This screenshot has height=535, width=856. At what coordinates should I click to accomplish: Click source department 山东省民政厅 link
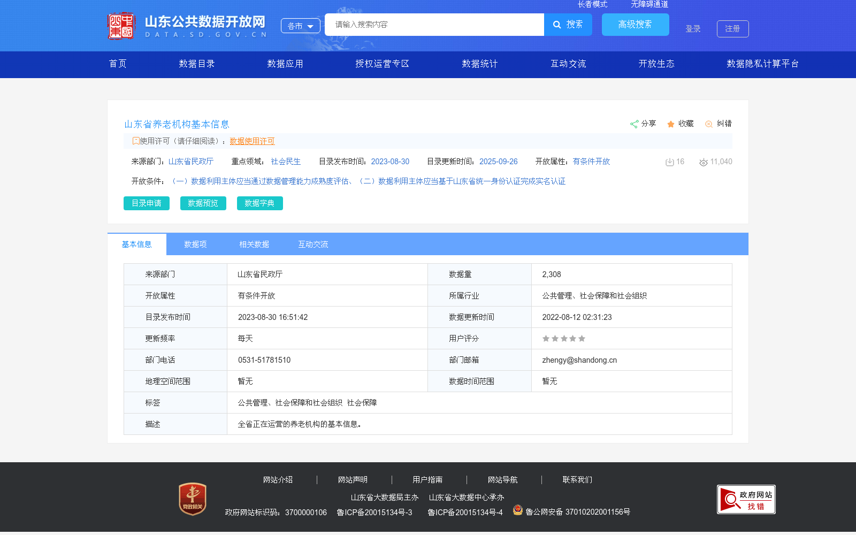[x=191, y=162]
